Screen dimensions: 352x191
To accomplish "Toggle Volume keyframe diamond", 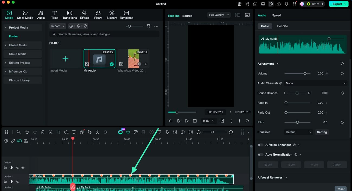I will (x=342, y=74).
